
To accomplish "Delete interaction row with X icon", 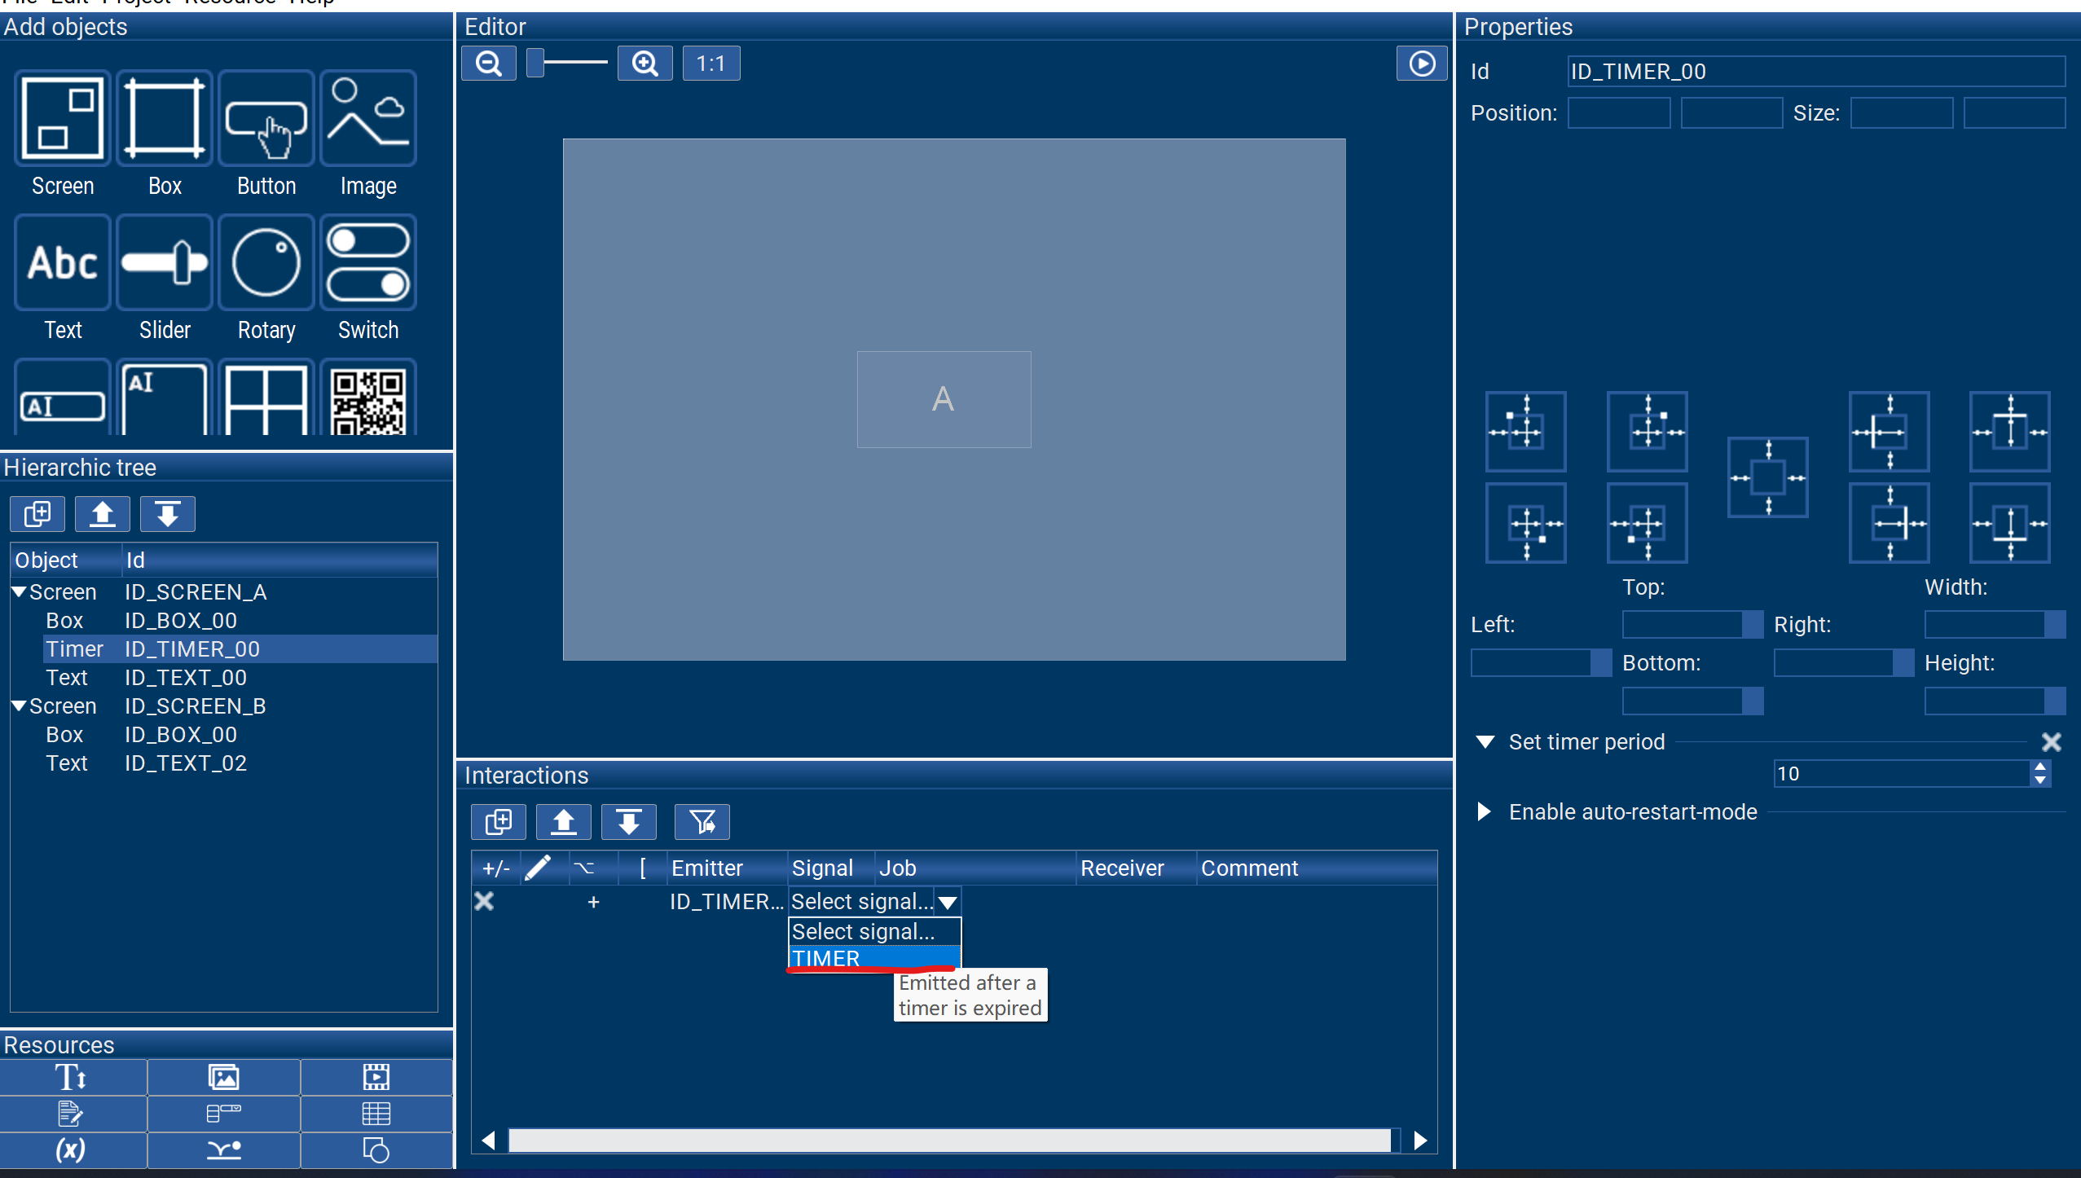I will (x=484, y=901).
